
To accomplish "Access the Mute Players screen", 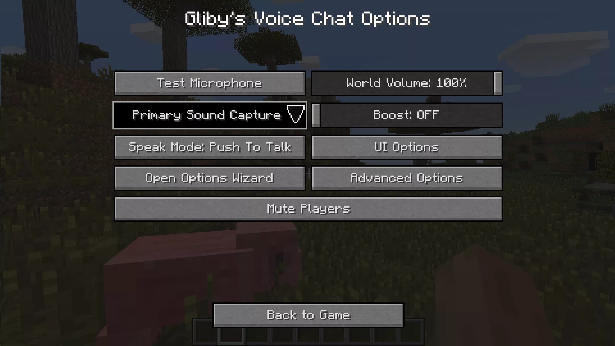I will coord(307,209).
